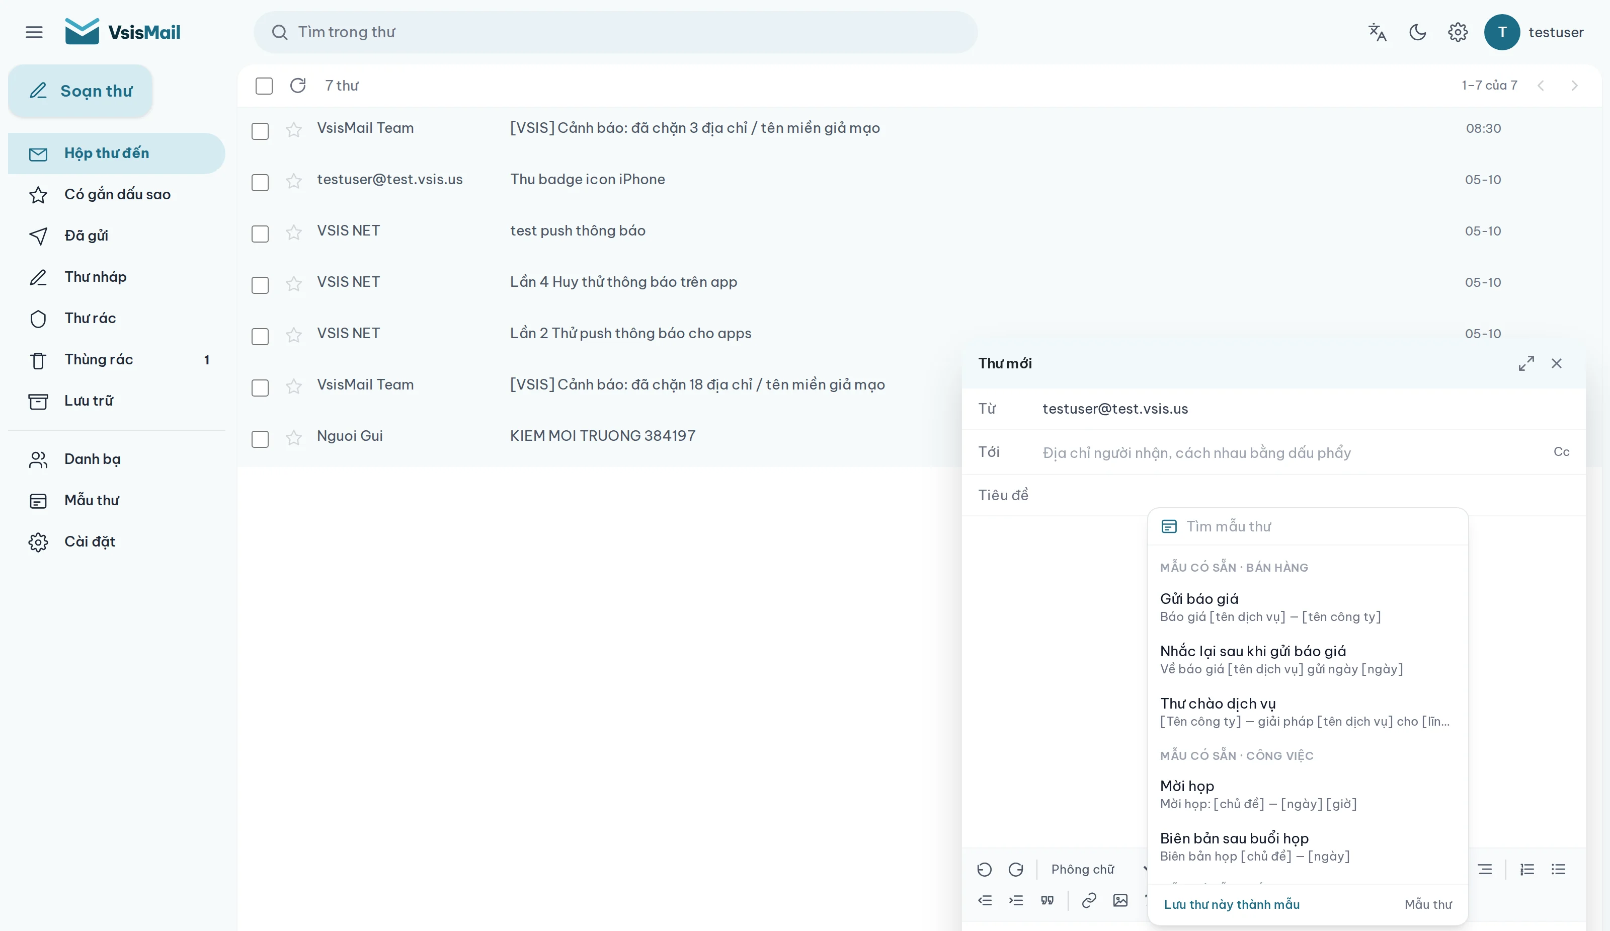Check the Nguoi Gui email
Viewport: 1610px width, 931px height.
click(260, 439)
